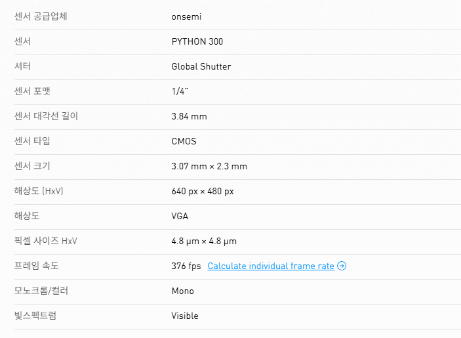Viewport: 461px width, 338px height.
Task: Select the 4.8 µm × 4.8 µm value
Action: [204, 241]
